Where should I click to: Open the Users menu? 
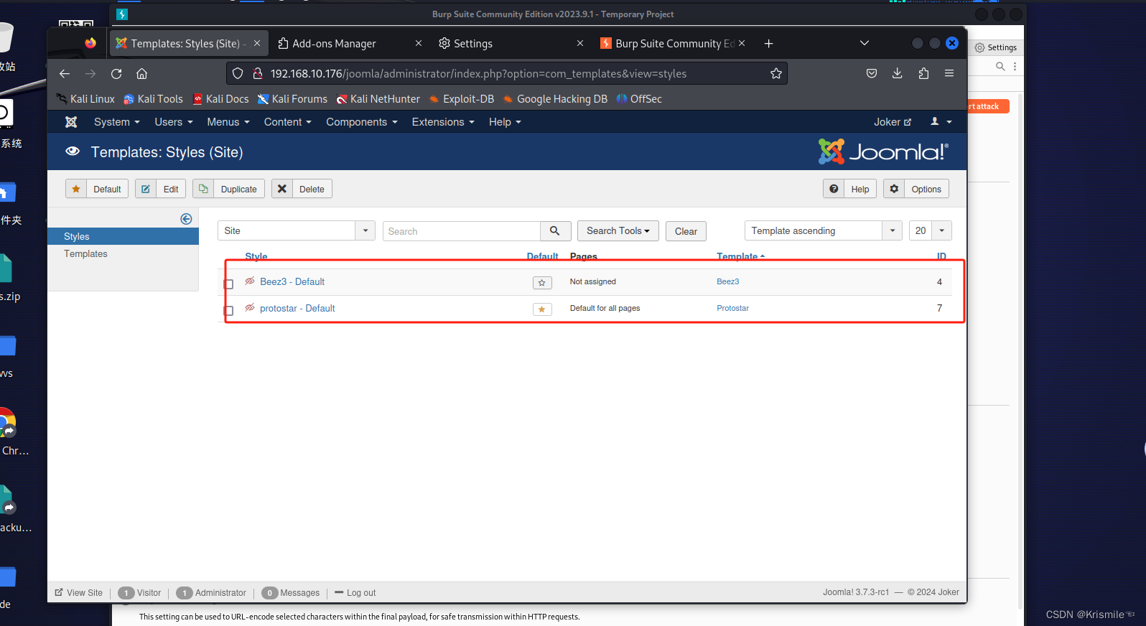click(174, 122)
